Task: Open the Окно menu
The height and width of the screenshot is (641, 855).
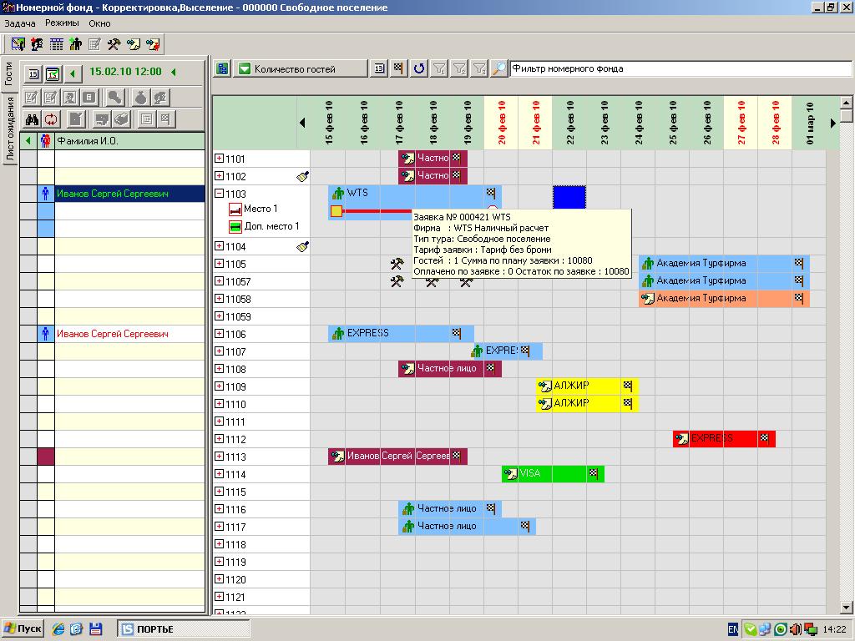Action: [x=100, y=23]
